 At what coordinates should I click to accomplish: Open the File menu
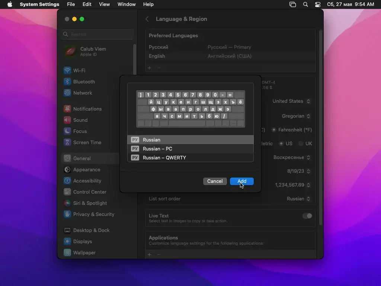pos(71,4)
